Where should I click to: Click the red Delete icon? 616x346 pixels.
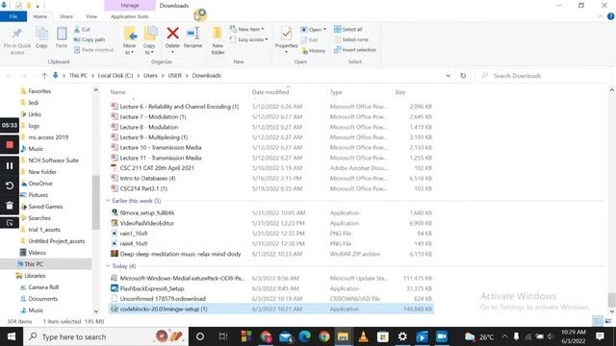point(172,34)
